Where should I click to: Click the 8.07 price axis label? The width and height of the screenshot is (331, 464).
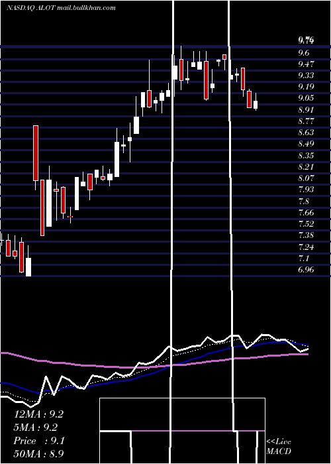click(306, 178)
